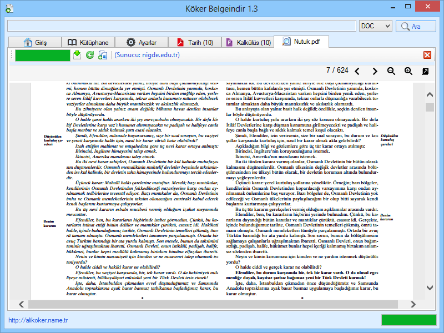Screen dimensions: 444x333
Task: Open the DOC file type dropdown
Action: click(375, 26)
